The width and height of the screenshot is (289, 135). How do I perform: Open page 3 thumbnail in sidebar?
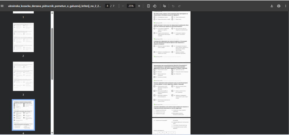[23, 76]
